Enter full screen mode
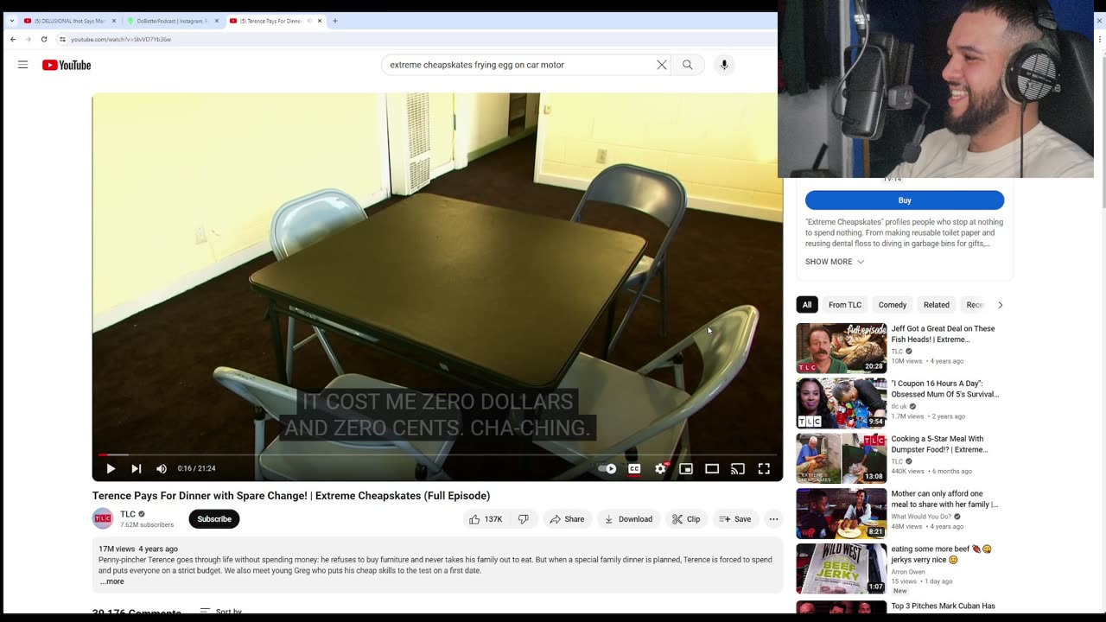This screenshot has height=622, width=1106. click(764, 468)
